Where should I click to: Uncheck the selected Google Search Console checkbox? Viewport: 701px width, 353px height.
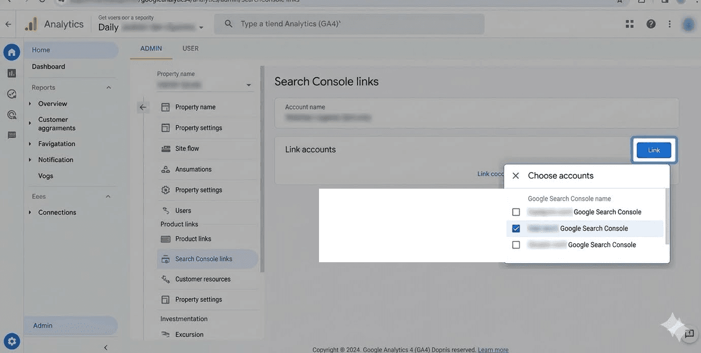click(516, 229)
